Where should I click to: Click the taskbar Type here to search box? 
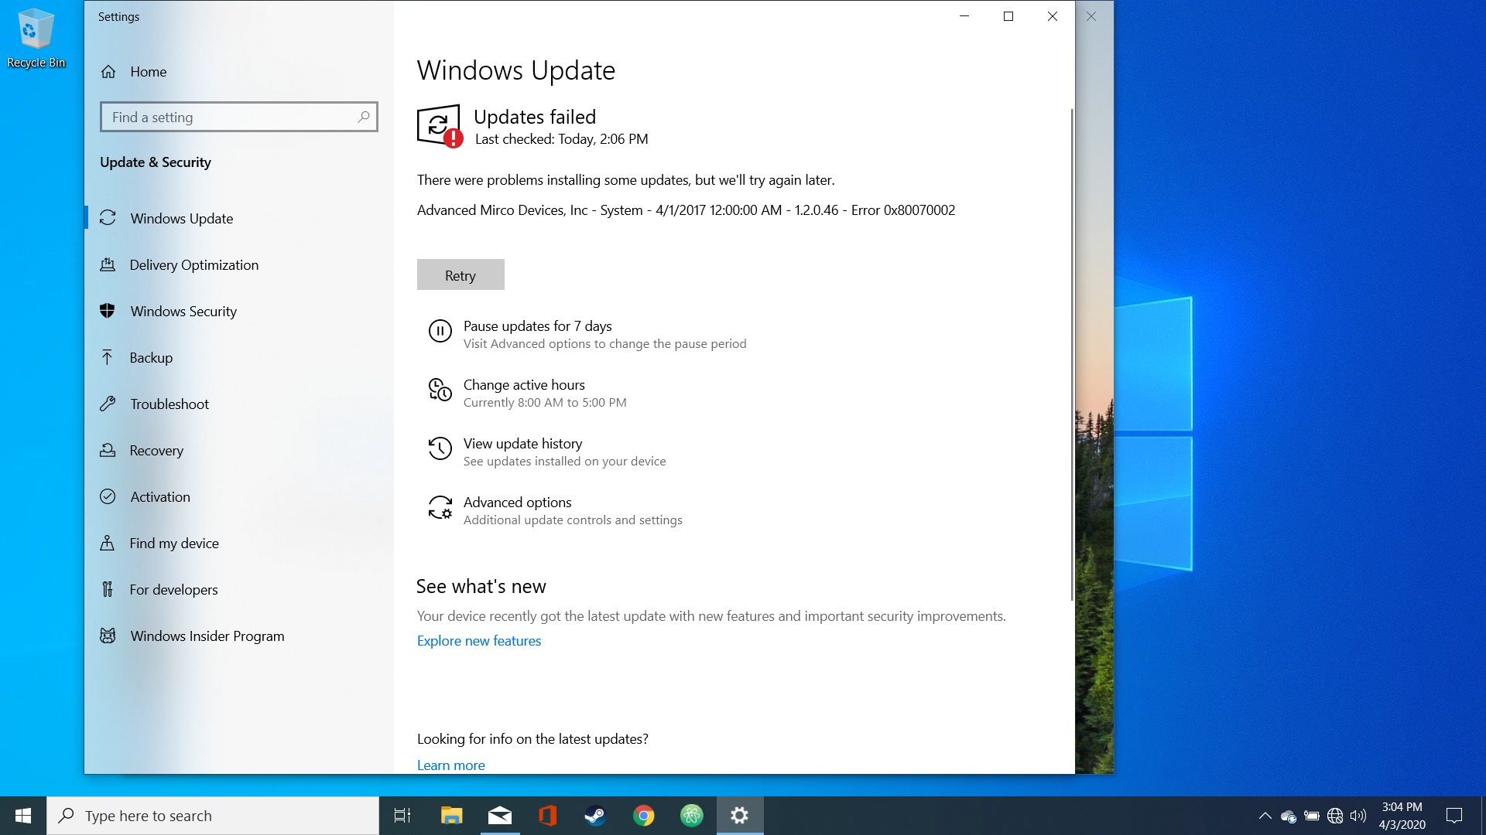[213, 816]
